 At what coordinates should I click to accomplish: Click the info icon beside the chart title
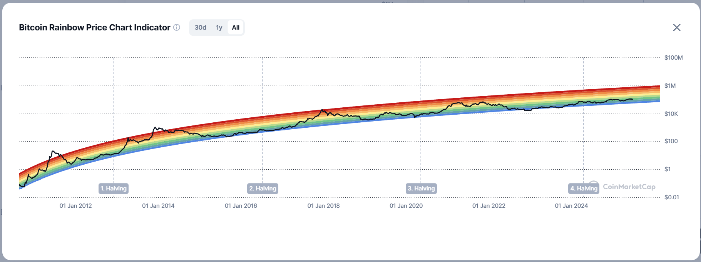[x=177, y=27]
